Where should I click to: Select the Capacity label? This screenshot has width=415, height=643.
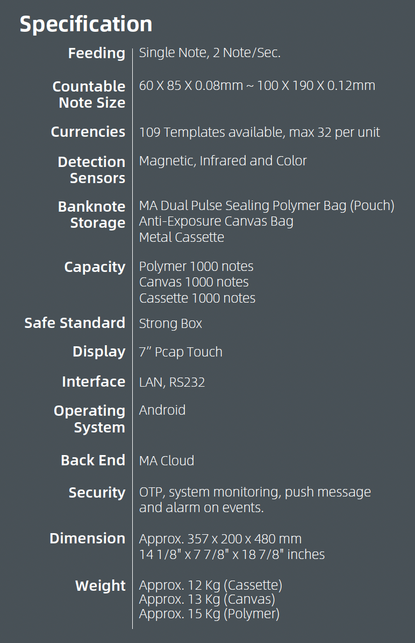coord(95,267)
